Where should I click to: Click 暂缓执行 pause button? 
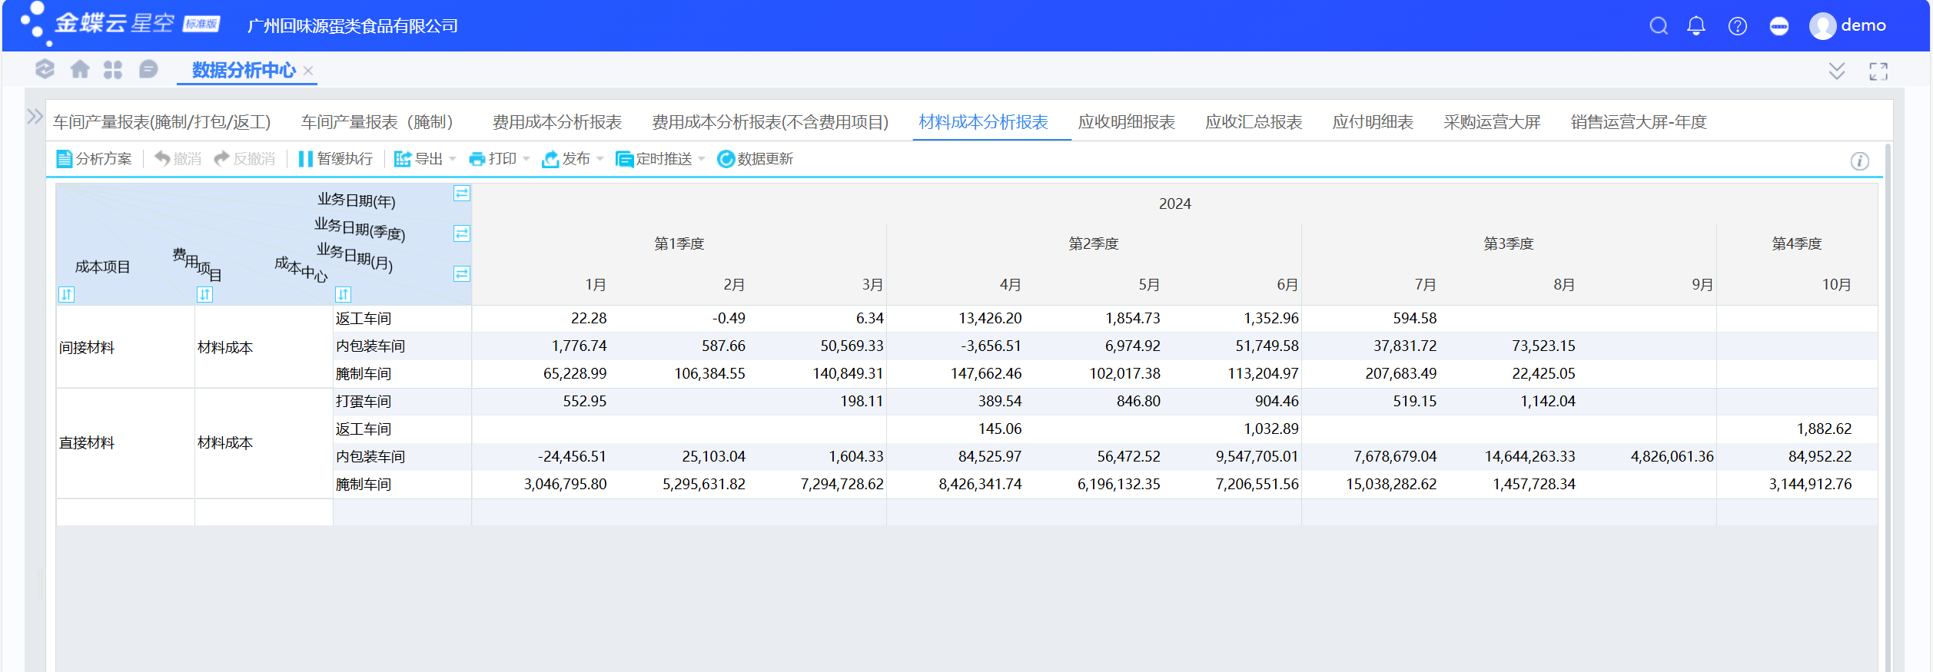point(335,159)
